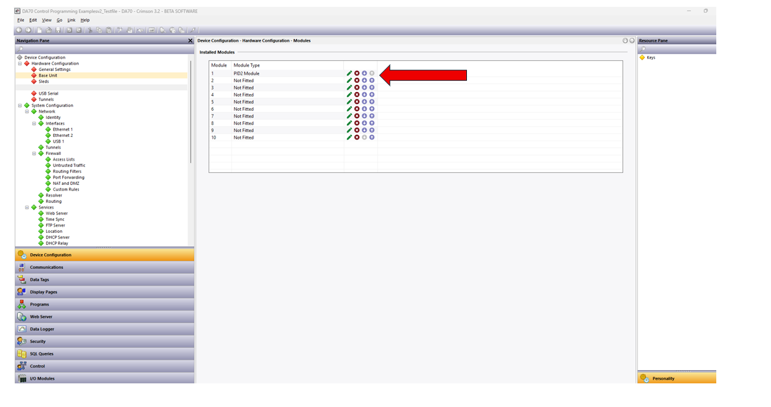This screenshot has height=407, width=771.
Task: Open the Edit menu
Action: coord(33,20)
